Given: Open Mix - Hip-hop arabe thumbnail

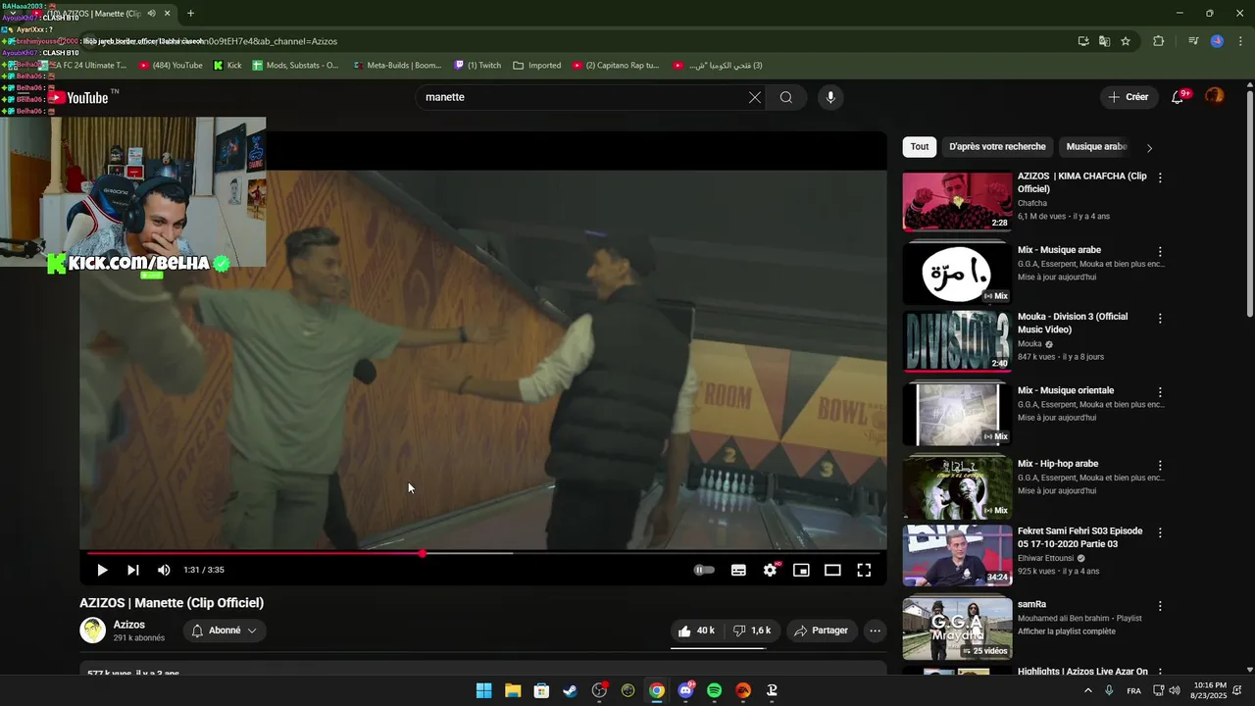Looking at the screenshot, I should 957,488.
